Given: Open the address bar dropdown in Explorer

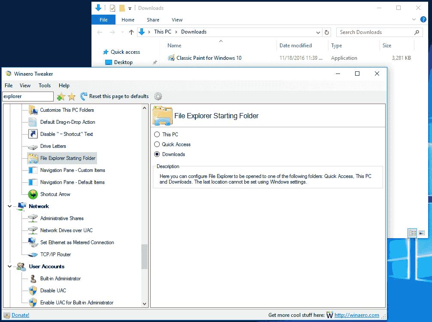Looking at the screenshot, I should pos(317,32).
